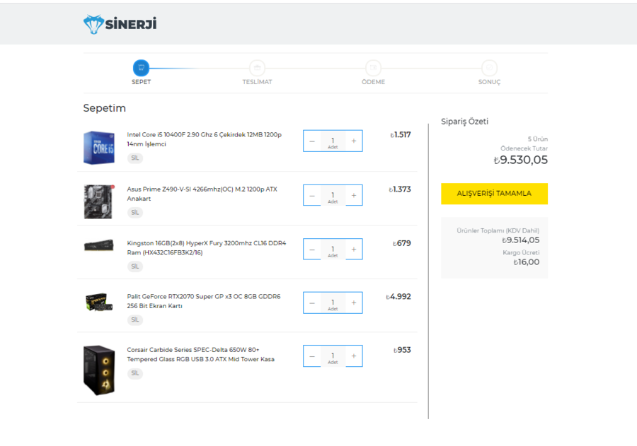Viewport: 637px width, 446px height.
Task: Select the Ödeme payment step icon
Action: tap(373, 68)
